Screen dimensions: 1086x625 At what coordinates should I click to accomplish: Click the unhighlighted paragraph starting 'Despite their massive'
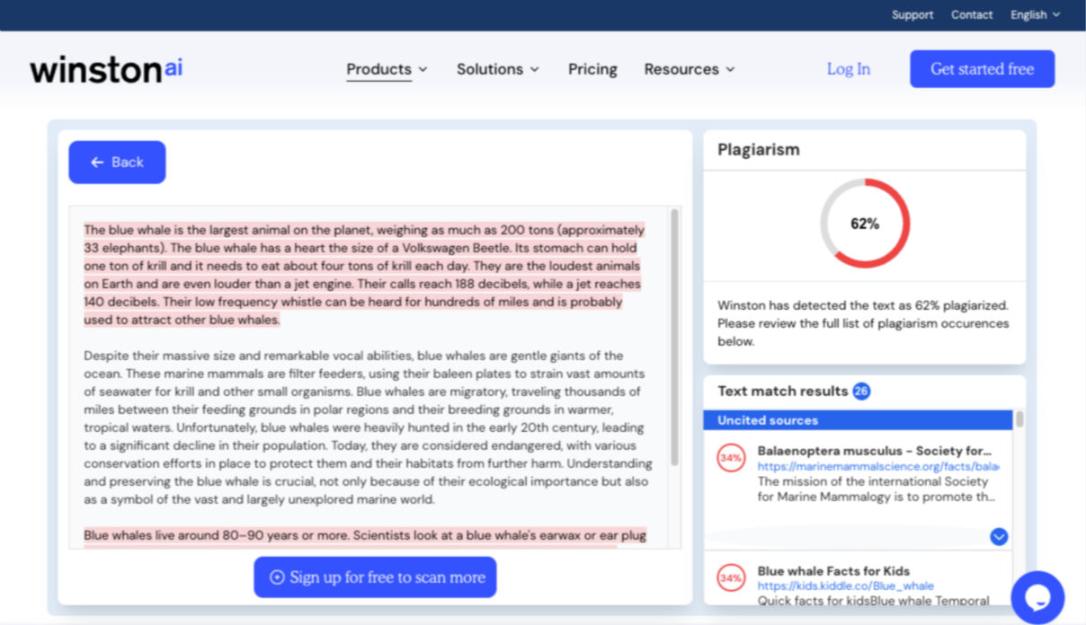369,427
